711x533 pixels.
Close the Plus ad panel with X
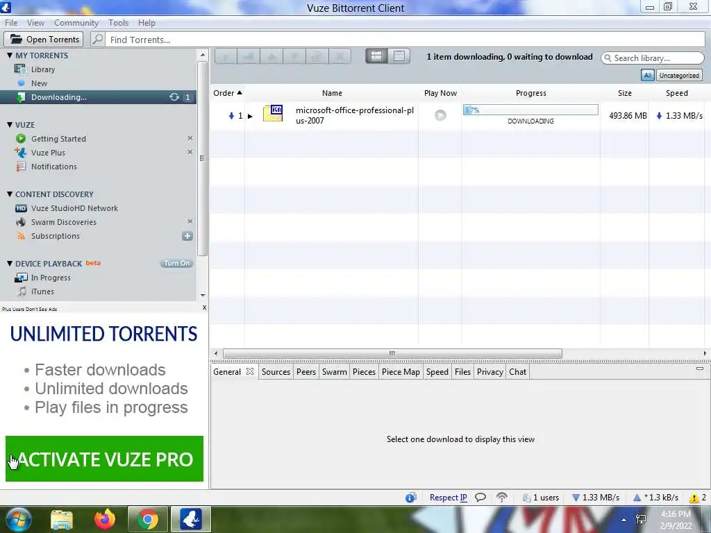[x=204, y=307]
